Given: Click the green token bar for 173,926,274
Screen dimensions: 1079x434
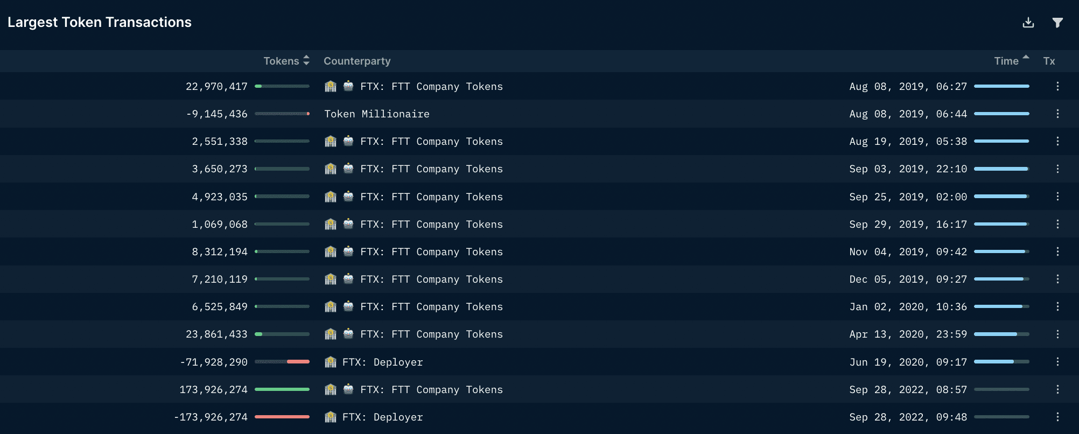Looking at the screenshot, I should (x=282, y=389).
